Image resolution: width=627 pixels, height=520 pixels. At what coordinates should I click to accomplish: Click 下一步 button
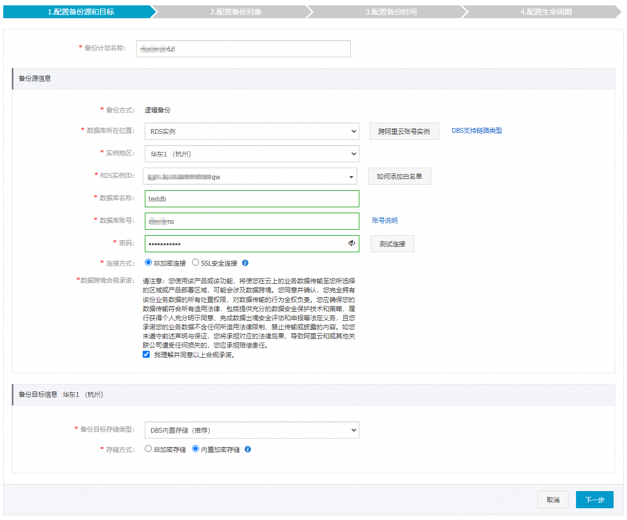[595, 500]
